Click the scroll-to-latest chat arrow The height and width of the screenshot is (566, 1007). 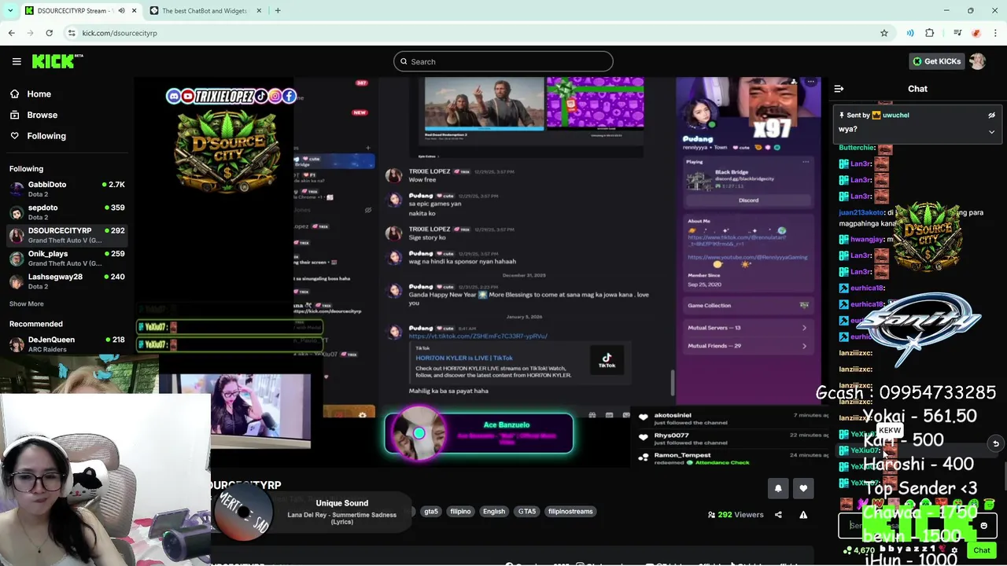[995, 444]
